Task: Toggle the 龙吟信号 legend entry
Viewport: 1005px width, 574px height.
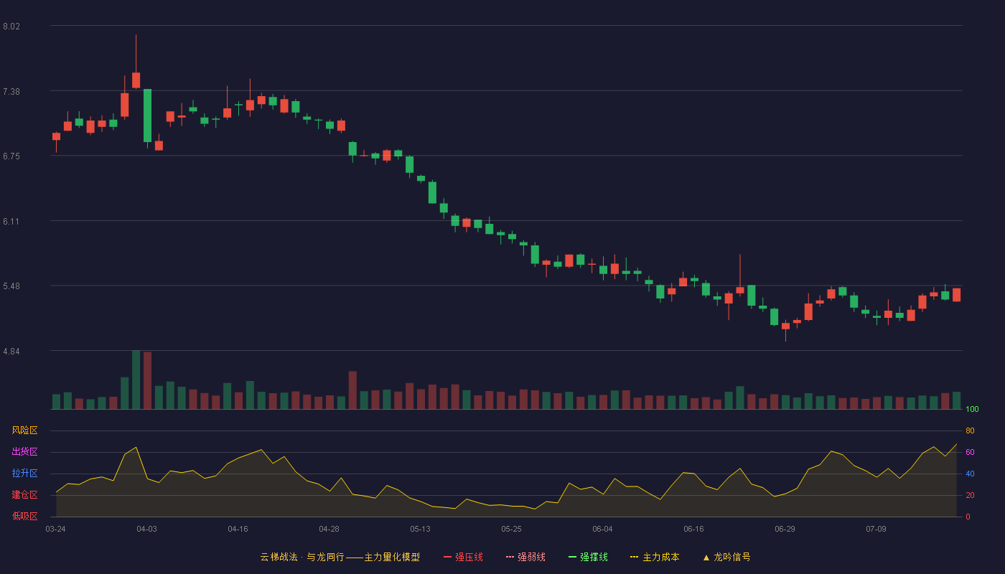Action: pos(726,557)
